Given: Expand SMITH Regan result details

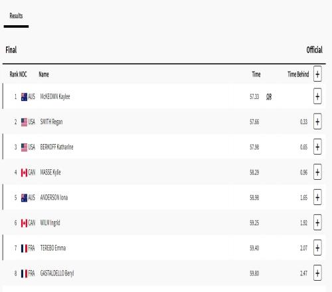Looking at the screenshot, I should (317, 121).
